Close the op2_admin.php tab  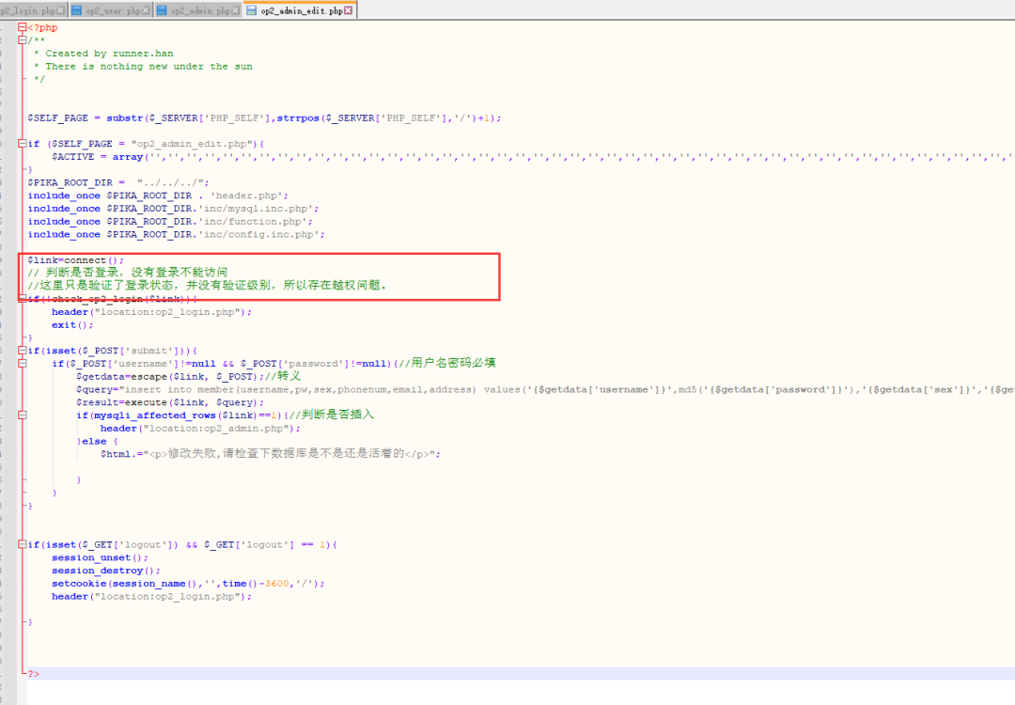pos(236,10)
